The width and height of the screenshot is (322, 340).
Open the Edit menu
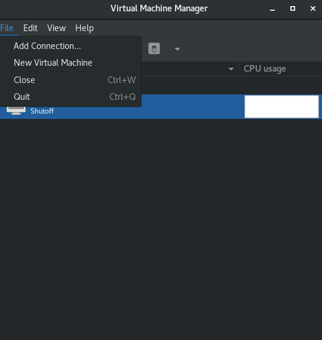point(30,28)
